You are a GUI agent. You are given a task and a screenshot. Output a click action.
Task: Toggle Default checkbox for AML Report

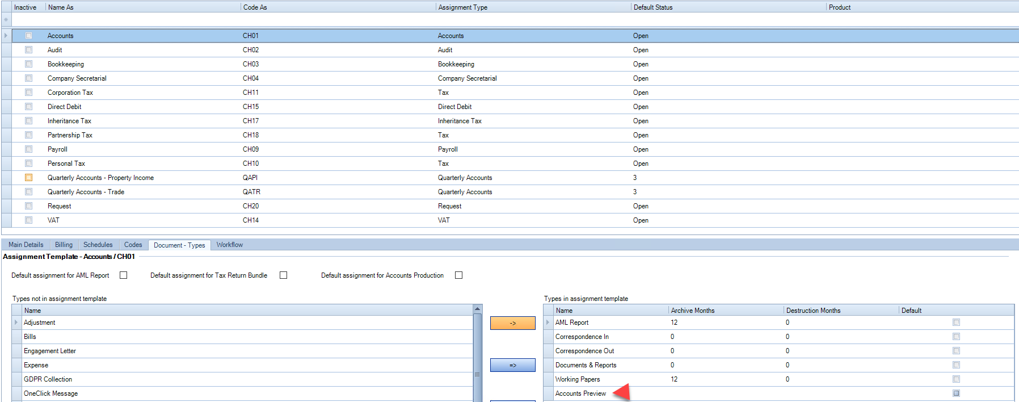tap(956, 323)
